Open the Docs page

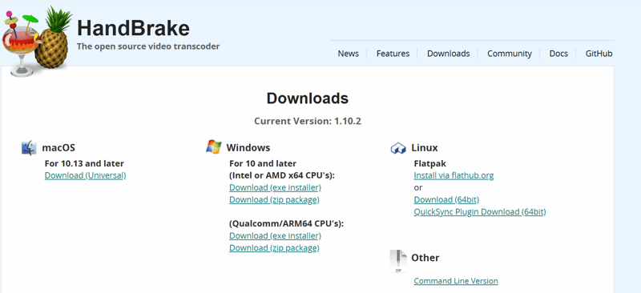coord(558,54)
